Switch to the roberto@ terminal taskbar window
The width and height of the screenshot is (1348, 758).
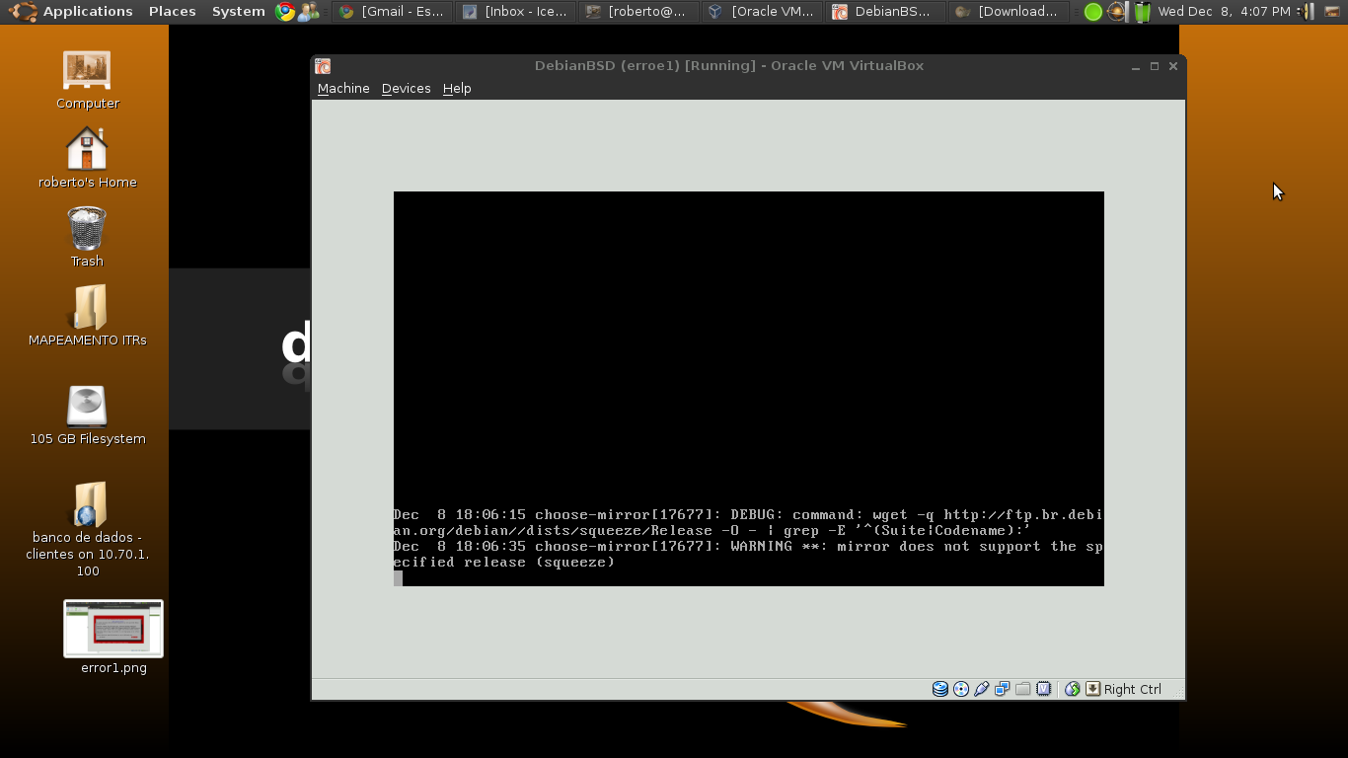click(x=638, y=12)
